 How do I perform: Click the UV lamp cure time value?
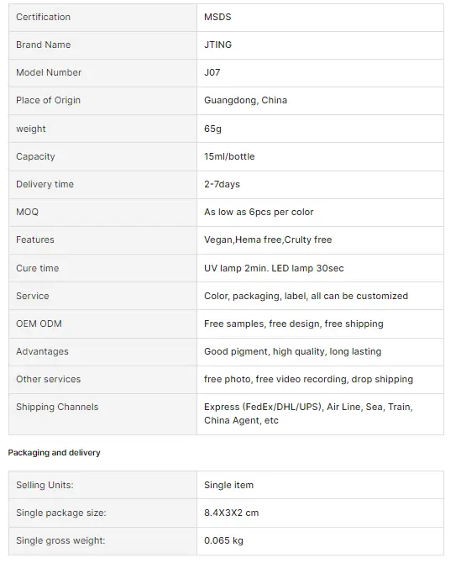click(274, 268)
